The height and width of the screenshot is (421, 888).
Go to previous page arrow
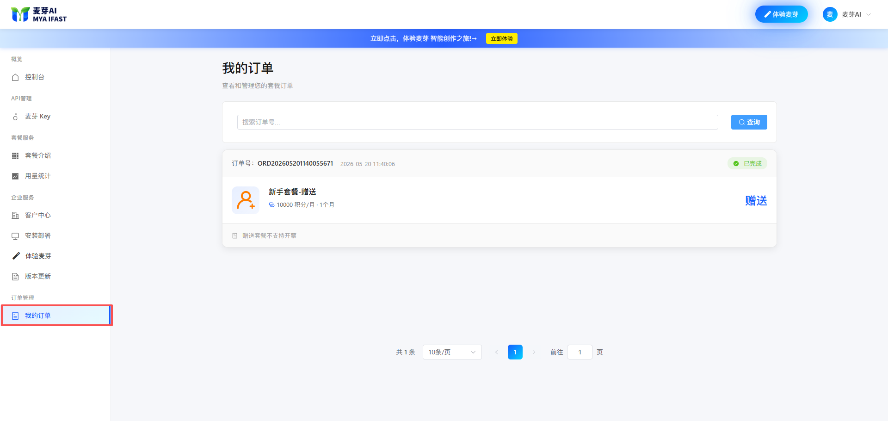coord(496,352)
